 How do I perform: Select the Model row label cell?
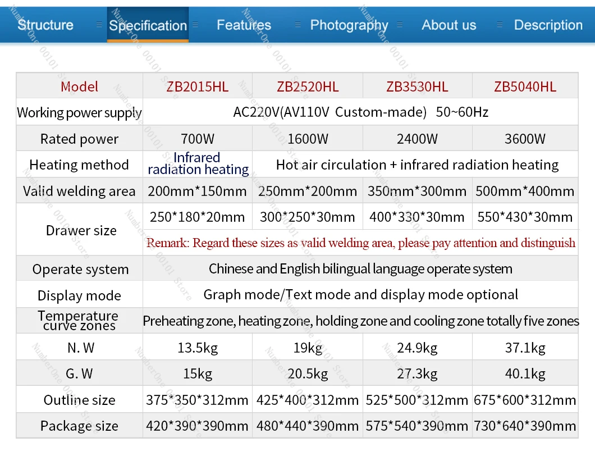pos(79,86)
